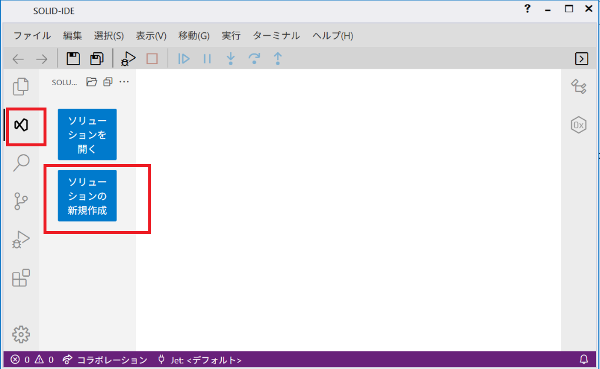The width and height of the screenshot is (600, 369).
Task: Click the Step Over playback control
Action: coord(254,59)
